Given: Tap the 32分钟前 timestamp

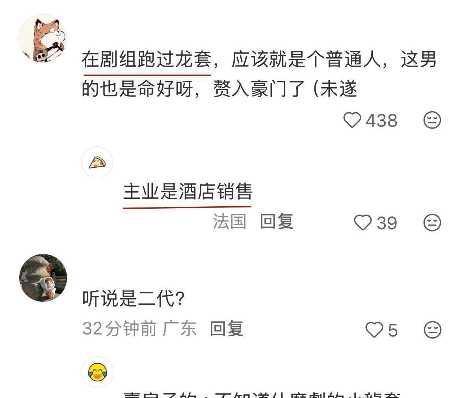Looking at the screenshot, I should point(119,329).
